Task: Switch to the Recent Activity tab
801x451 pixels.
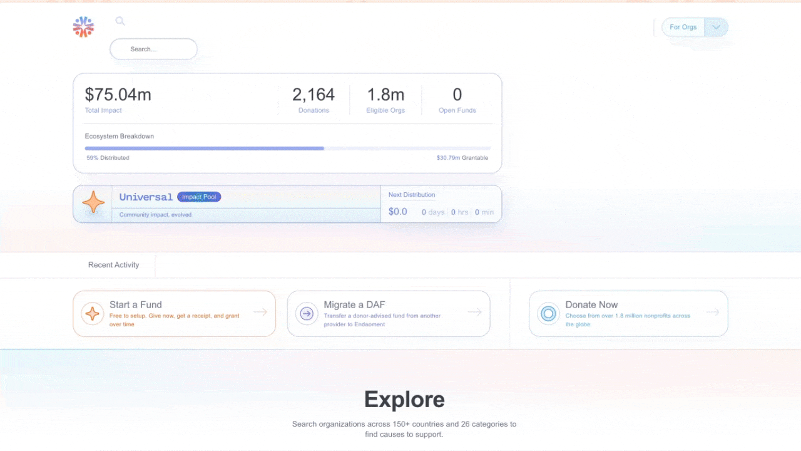Action: pyautogui.click(x=113, y=264)
